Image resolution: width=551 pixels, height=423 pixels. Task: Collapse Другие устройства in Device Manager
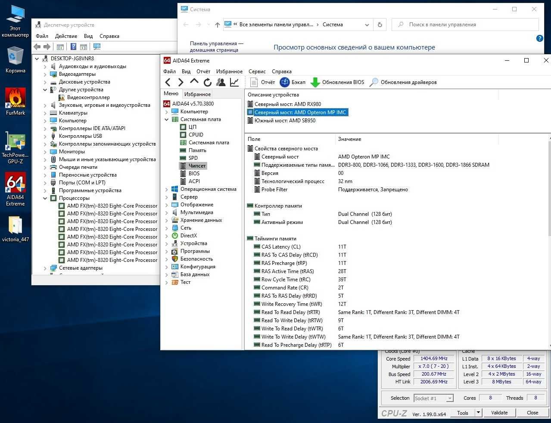pos(45,90)
